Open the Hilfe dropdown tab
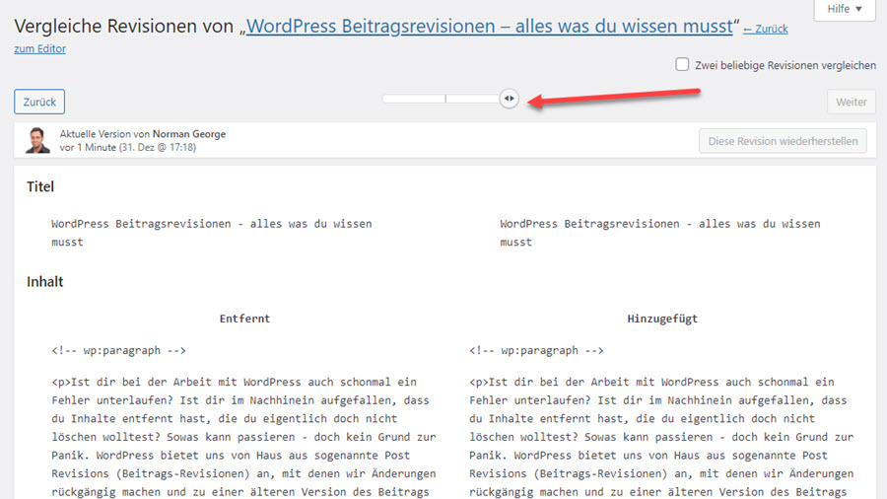Screen dimensions: 887x499 (x=845, y=10)
